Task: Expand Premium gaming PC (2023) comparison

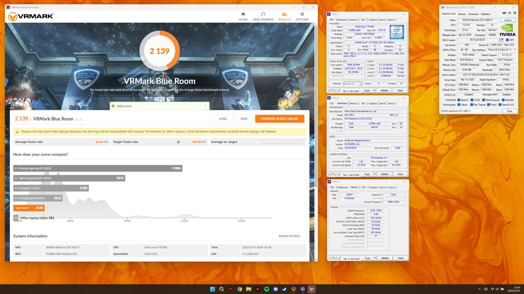Action: pos(98,168)
